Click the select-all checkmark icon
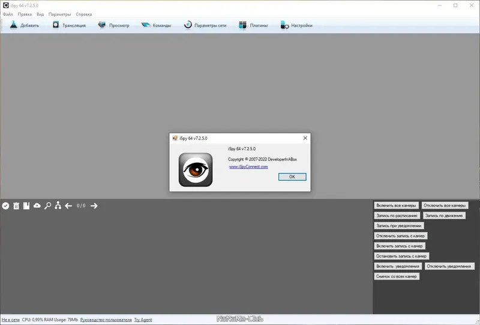 tap(5, 205)
